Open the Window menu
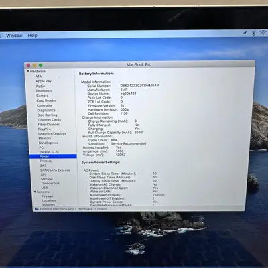 click(14, 36)
